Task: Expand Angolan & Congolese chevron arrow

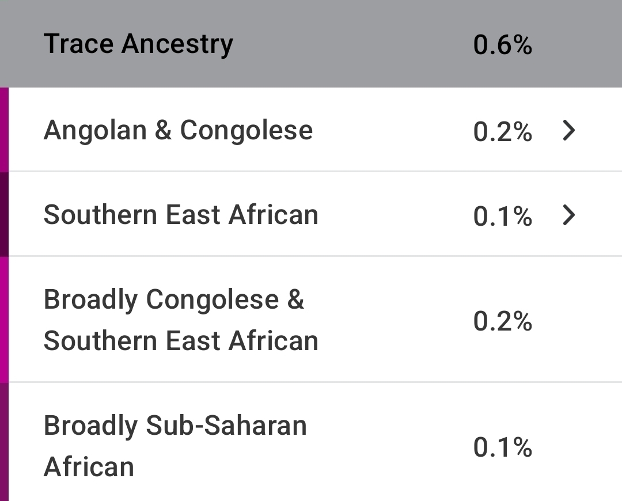Action: pyautogui.click(x=569, y=131)
